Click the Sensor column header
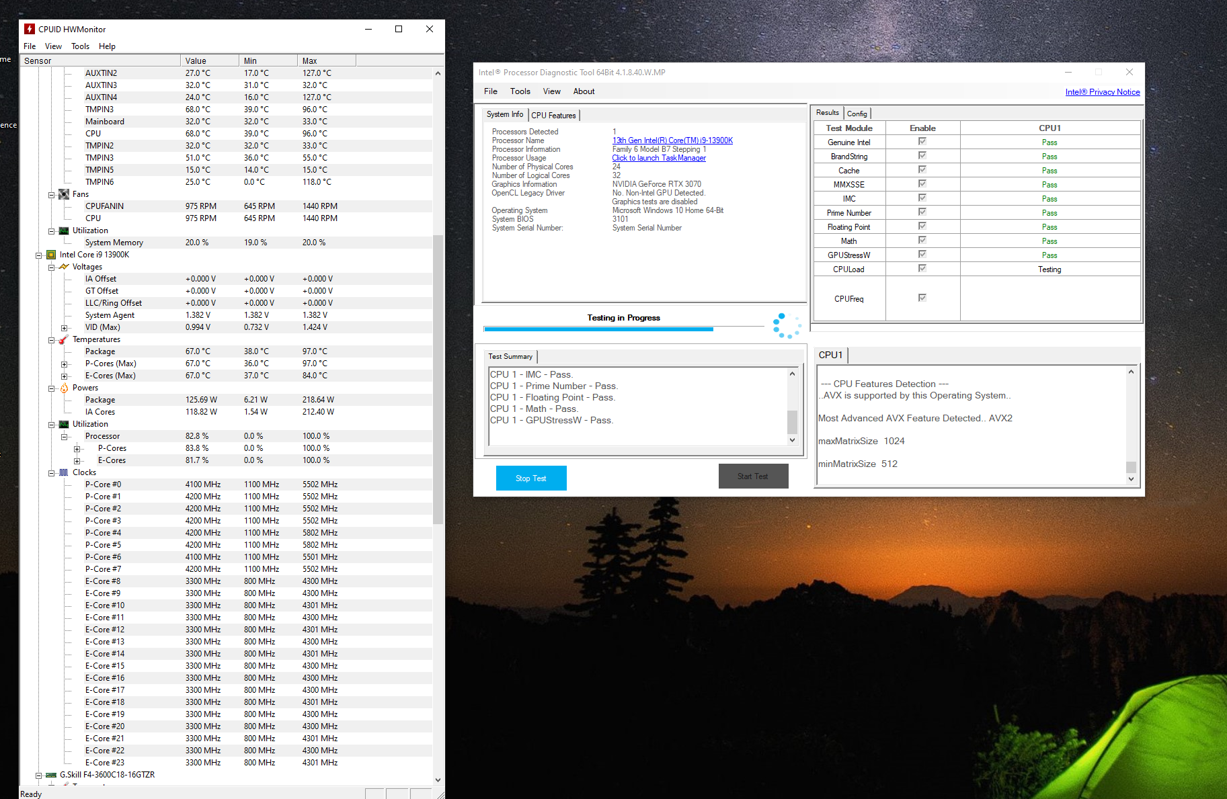1227x799 pixels. coord(101,60)
